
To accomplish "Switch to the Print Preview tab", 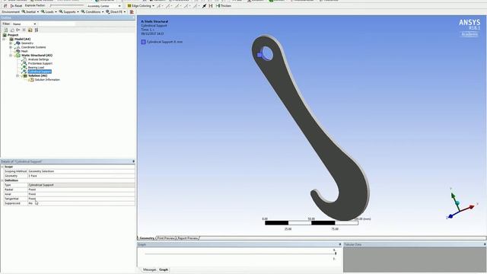I will coord(166,238).
